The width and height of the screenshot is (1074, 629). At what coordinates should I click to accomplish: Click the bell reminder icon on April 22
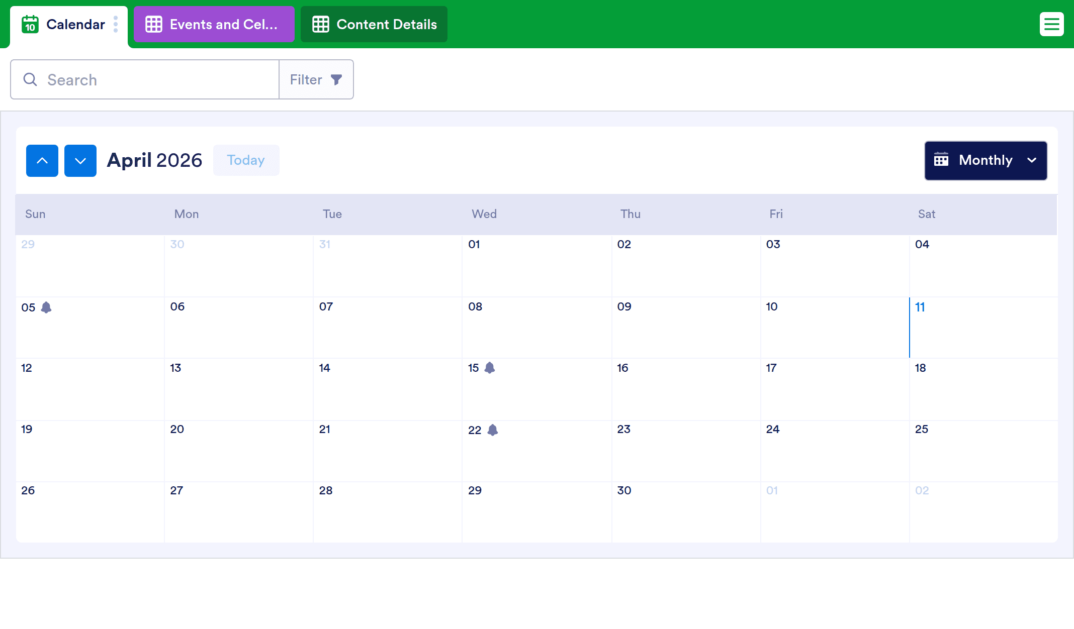coord(493,430)
